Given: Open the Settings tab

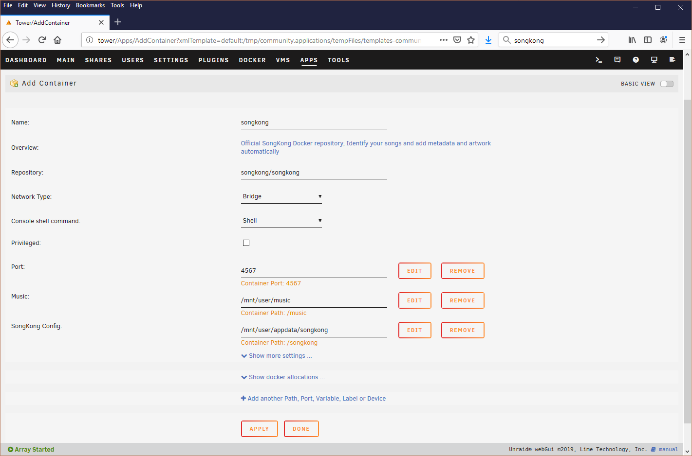Looking at the screenshot, I should [x=171, y=60].
